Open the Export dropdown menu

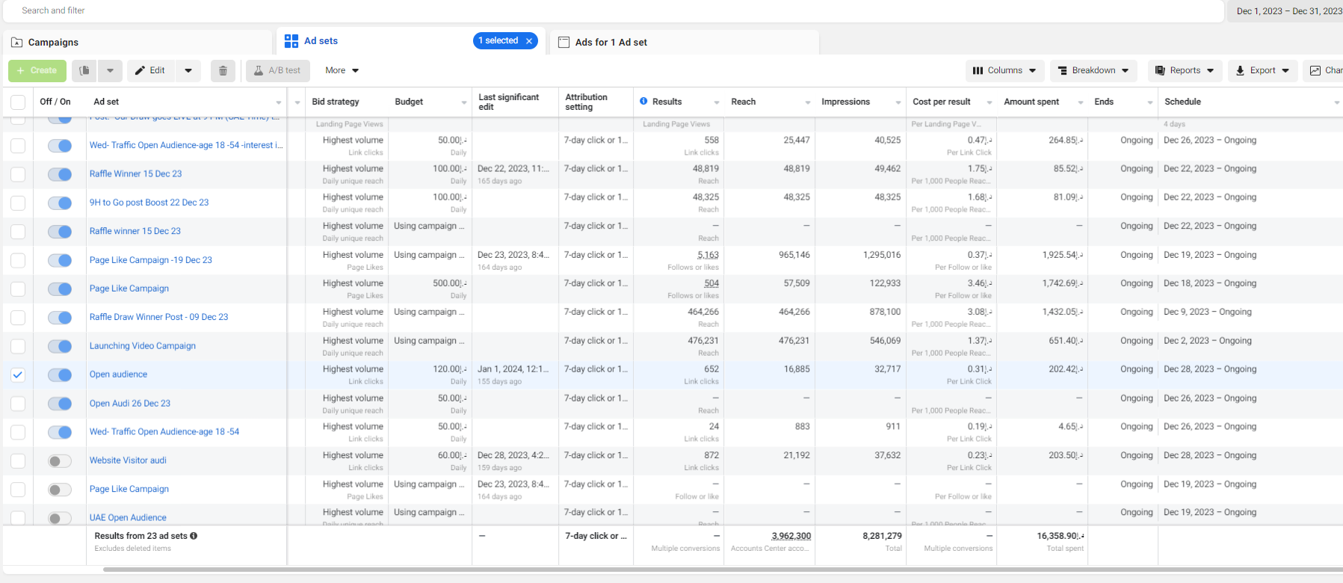pyautogui.click(x=1262, y=71)
